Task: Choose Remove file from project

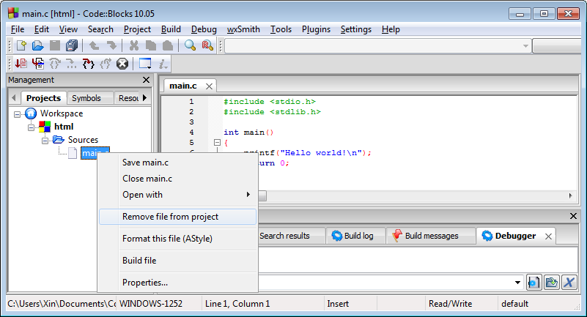Action: pos(170,217)
